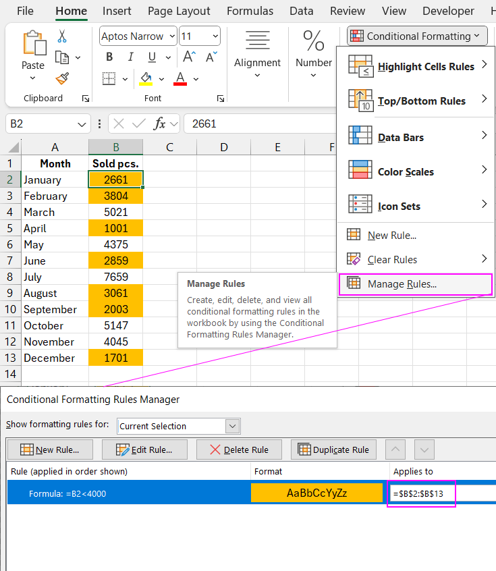Screen dimensions: 496x571
Task: Switch to the Insert ribbon tab
Action: coord(117,11)
